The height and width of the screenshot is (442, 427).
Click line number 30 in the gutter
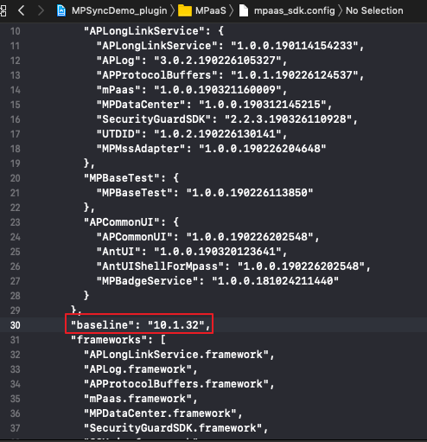[16, 325]
